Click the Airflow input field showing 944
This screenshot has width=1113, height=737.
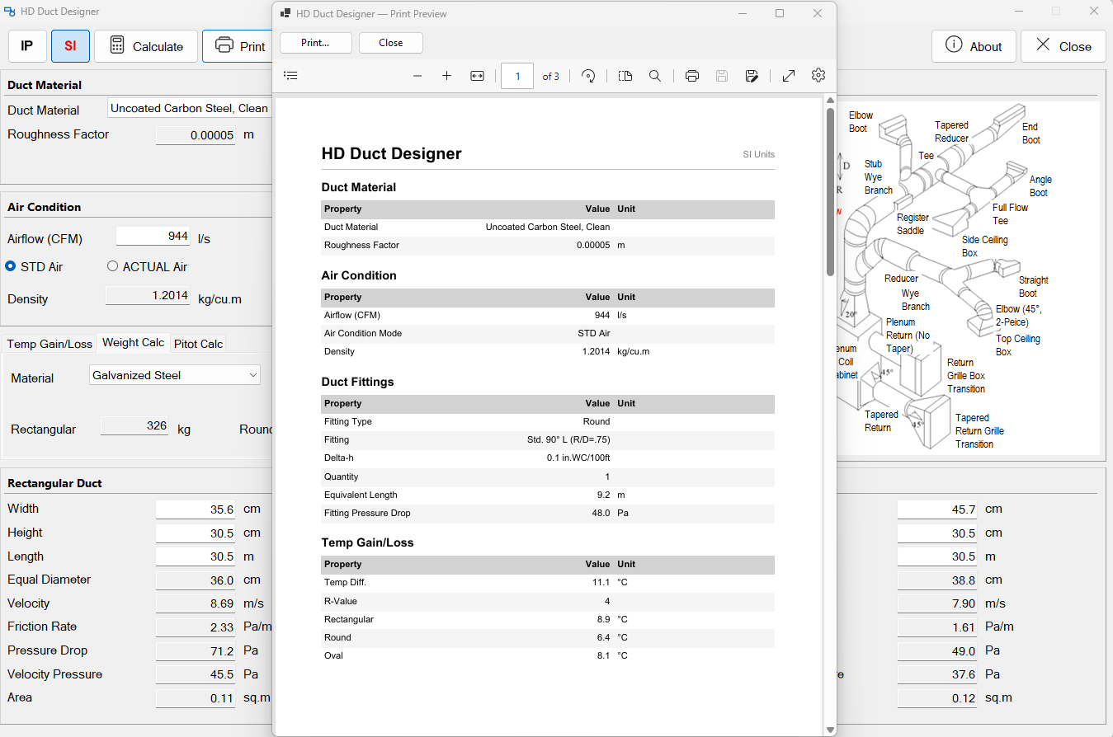point(153,236)
